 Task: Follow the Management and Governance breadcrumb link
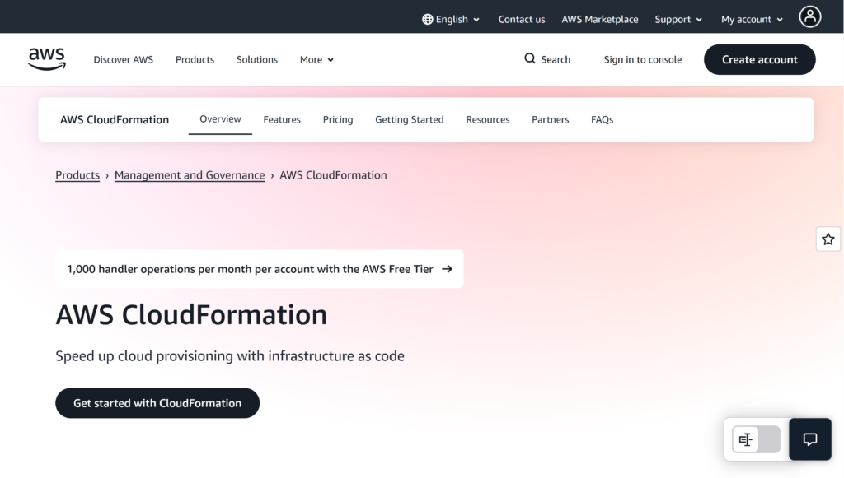(x=189, y=174)
